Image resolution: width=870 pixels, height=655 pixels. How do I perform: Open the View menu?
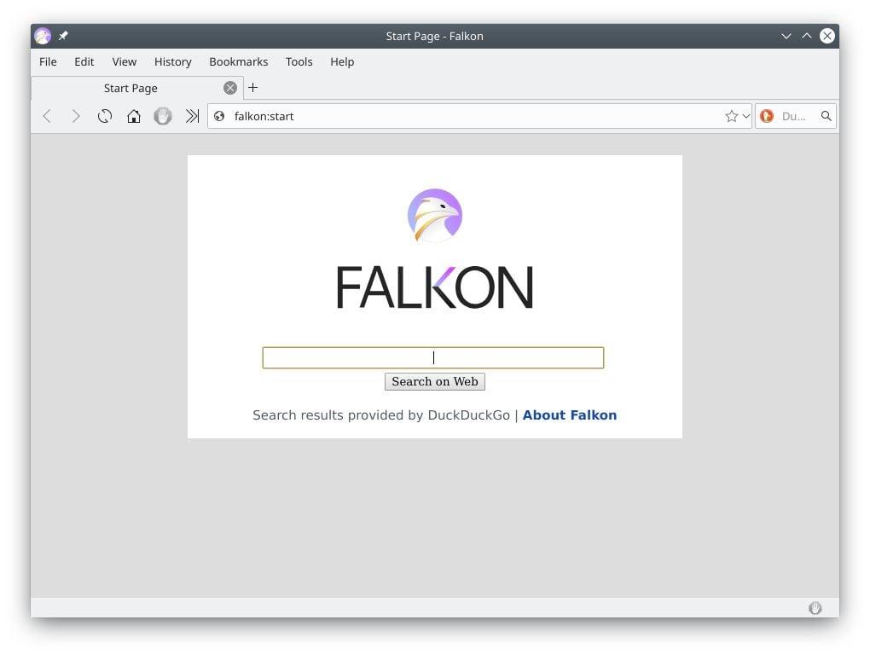(125, 61)
